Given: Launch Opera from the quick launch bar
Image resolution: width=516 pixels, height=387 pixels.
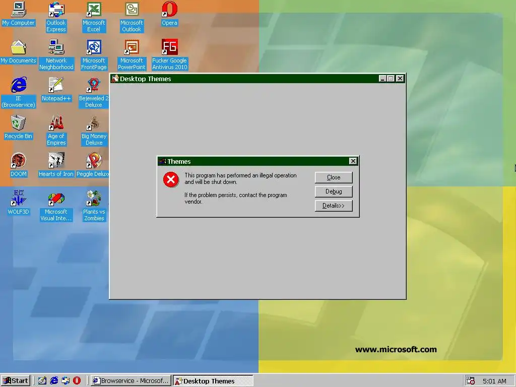Looking at the screenshot, I should [77, 381].
